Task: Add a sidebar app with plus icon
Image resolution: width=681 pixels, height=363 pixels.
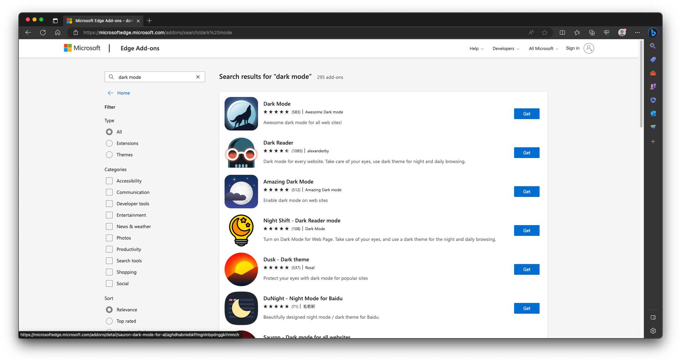Action: [x=653, y=142]
